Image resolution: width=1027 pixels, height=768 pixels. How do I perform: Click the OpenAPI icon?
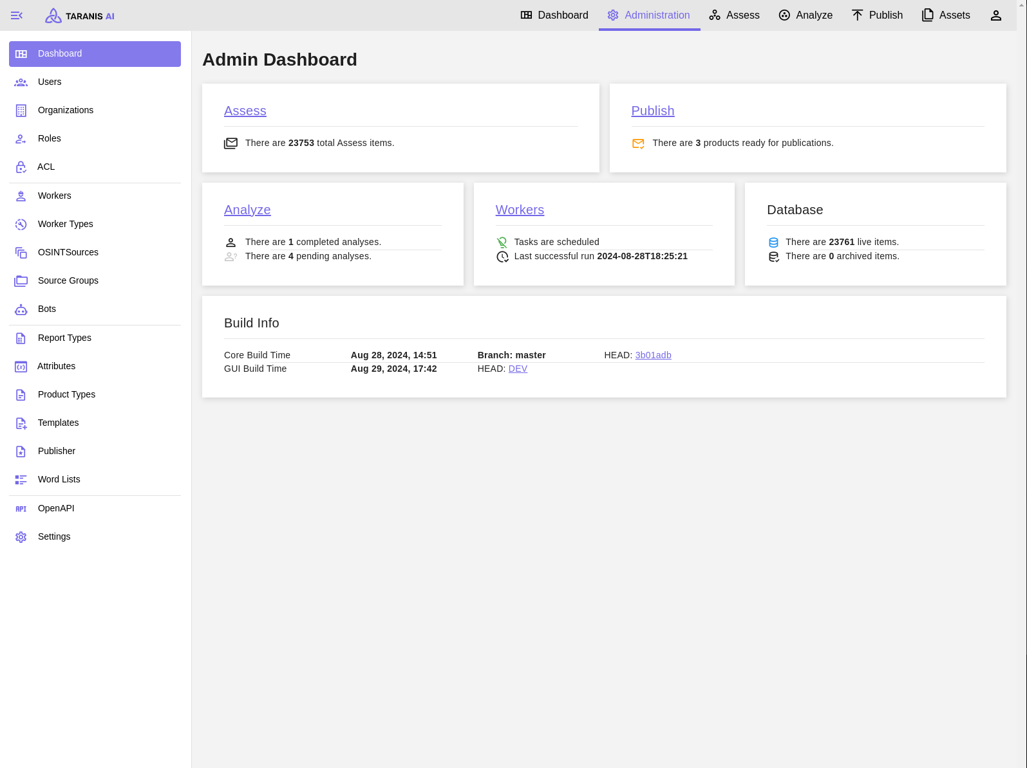point(21,509)
